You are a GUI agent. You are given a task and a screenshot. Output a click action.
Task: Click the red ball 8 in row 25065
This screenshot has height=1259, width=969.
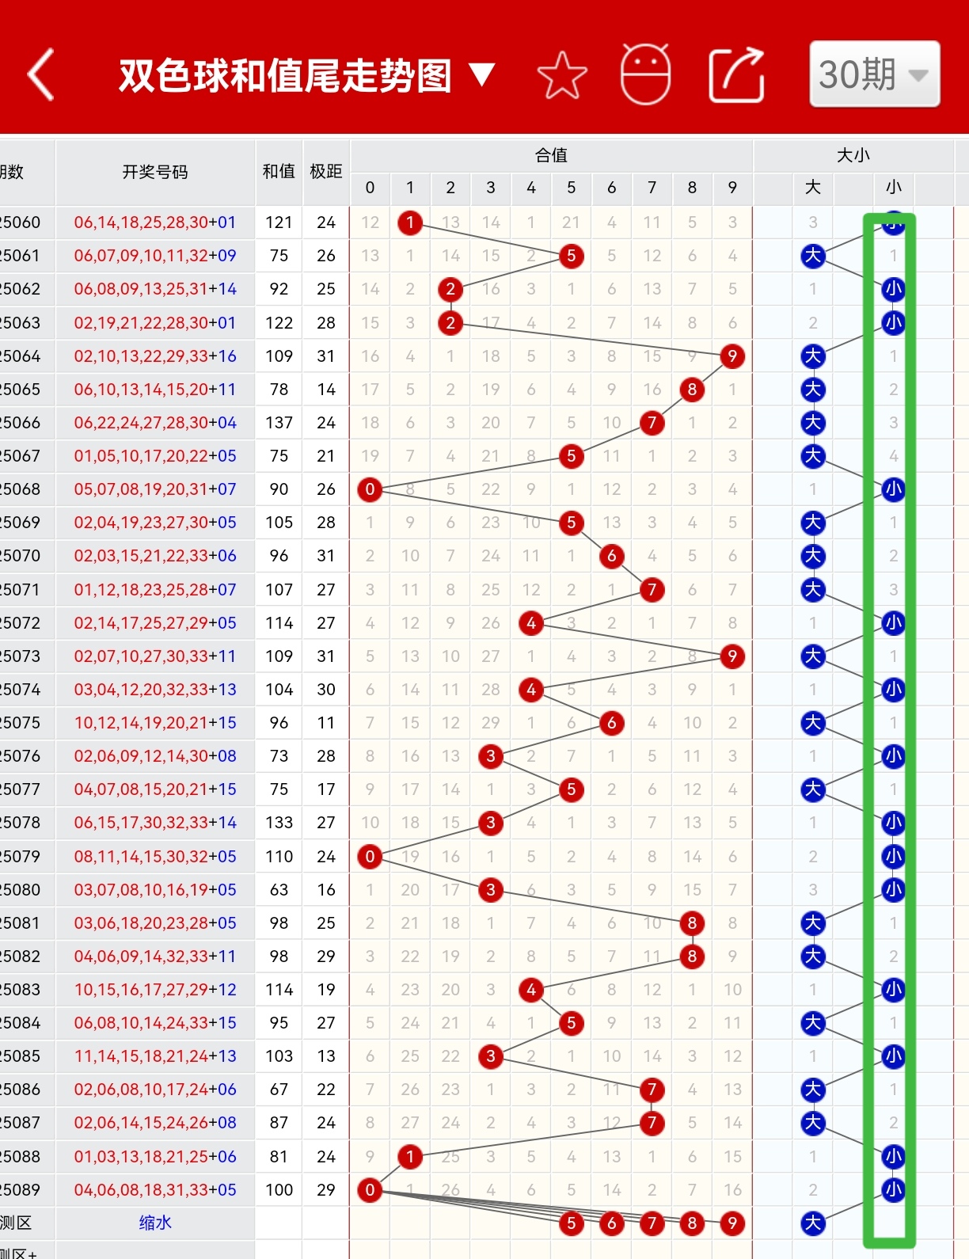click(x=692, y=390)
